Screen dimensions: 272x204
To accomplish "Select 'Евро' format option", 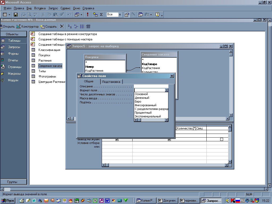I will pos(138,101).
